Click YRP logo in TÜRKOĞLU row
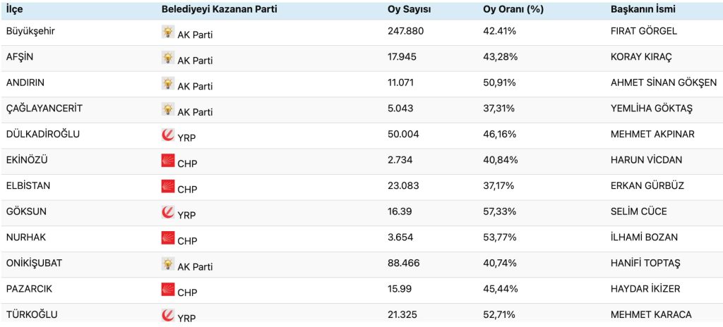Image resolution: width=723 pixels, height=327 pixels. point(168,315)
